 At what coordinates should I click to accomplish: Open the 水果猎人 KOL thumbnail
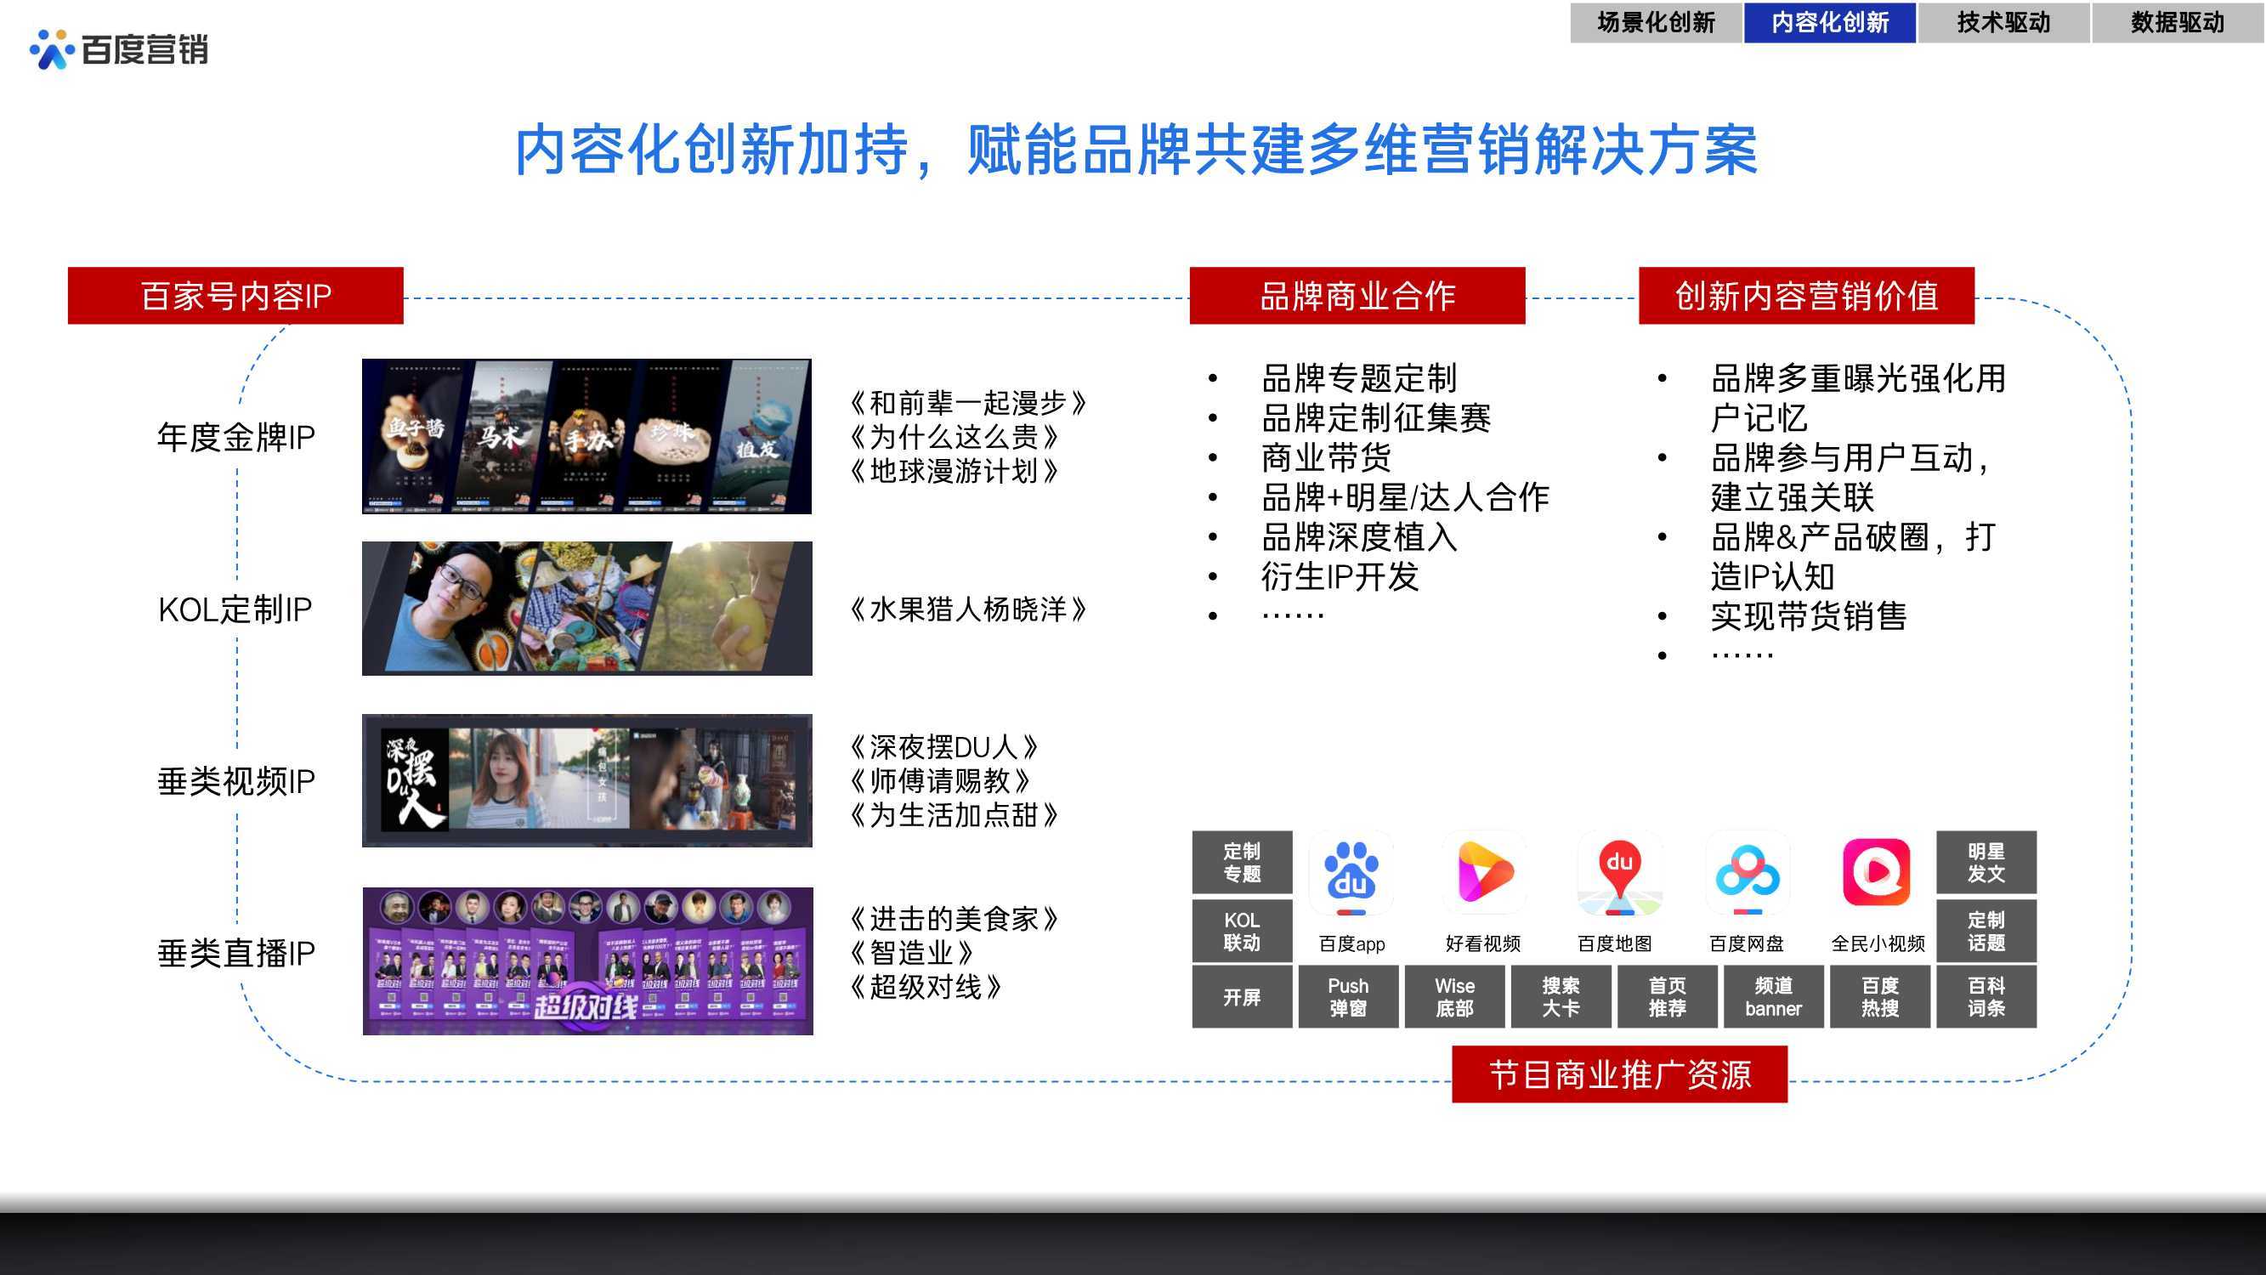[586, 608]
